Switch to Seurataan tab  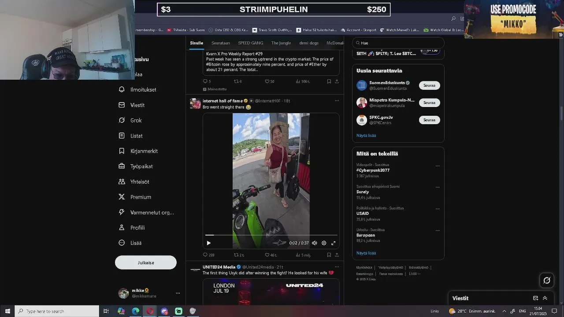pyautogui.click(x=221, y=43)
